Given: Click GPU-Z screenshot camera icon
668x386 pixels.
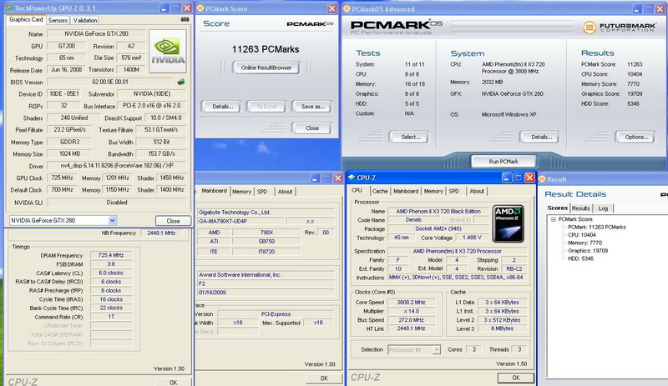Looking at the screenshot, I should click(x=185, y=19).
